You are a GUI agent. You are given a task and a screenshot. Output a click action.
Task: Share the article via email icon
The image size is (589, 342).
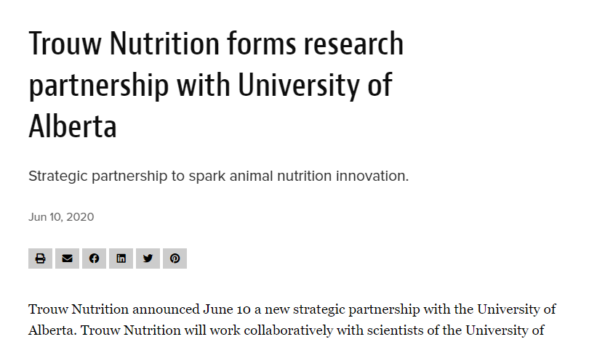(x=67, y=258)
